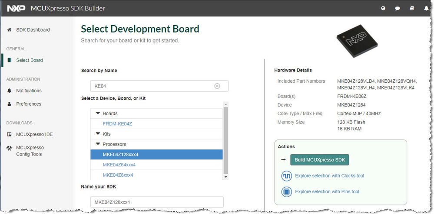Image resolution: width=434 pixels, height=214 pixels.
Task: Click the NXP chip image
Action: coord(357,41)
